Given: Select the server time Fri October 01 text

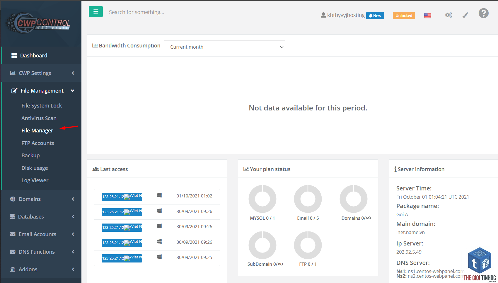Looking at the screenshot, I should [433, 197].
